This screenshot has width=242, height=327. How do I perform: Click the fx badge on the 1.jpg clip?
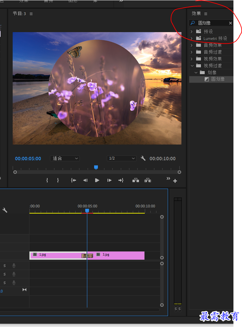(x=35, y=255)
